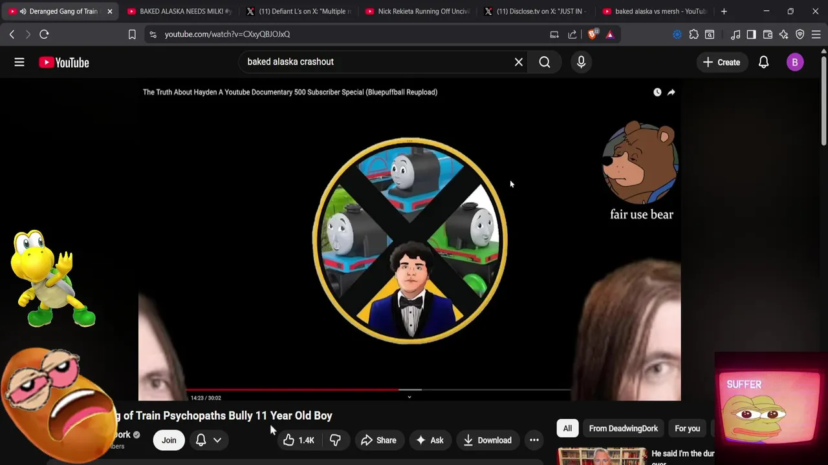828x465 pixels.
Task: Click The Truth About Hayden video title overlay
Action: click(290, 92)
